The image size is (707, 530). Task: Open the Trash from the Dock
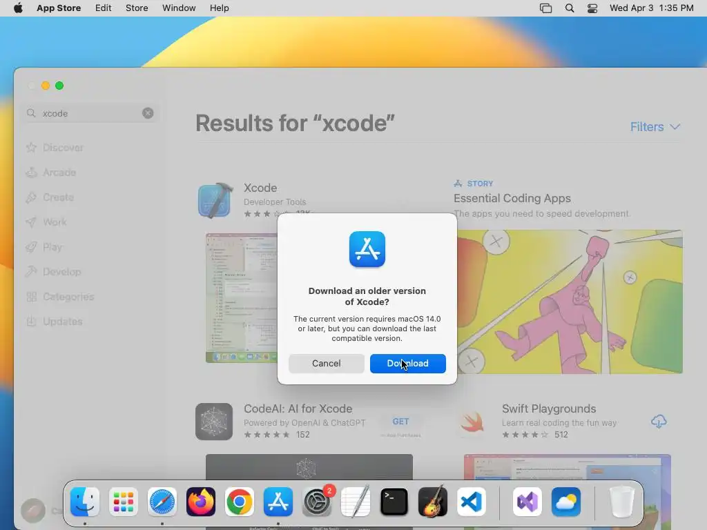pyautogui.click(x=622, y=502)
